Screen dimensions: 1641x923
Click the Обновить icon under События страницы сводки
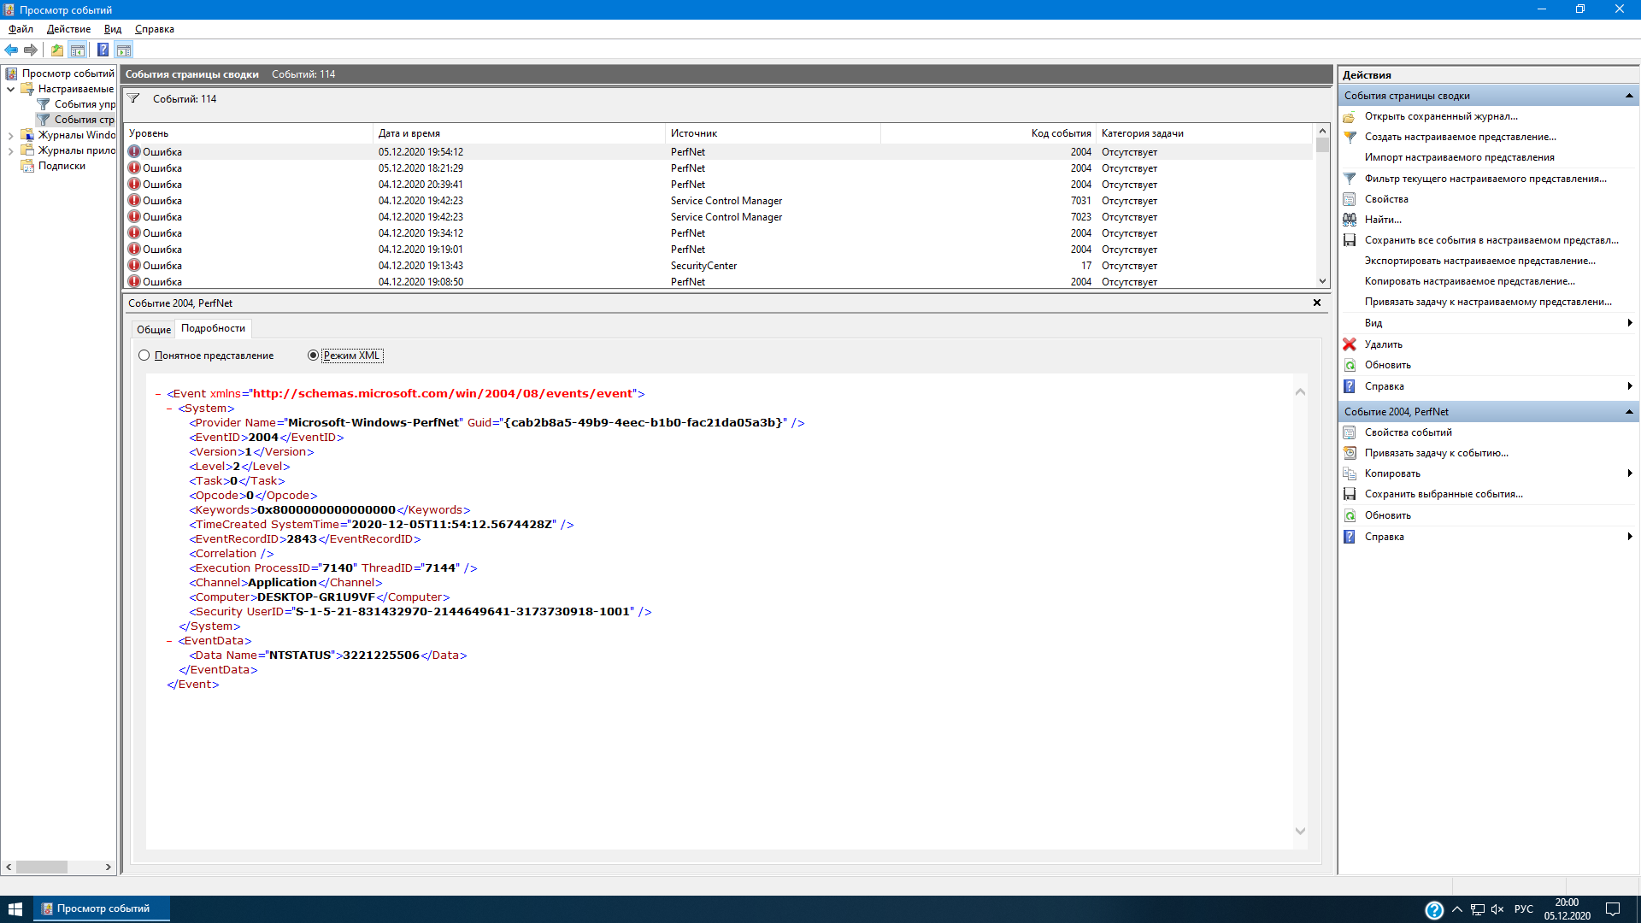click(1350, 365)
